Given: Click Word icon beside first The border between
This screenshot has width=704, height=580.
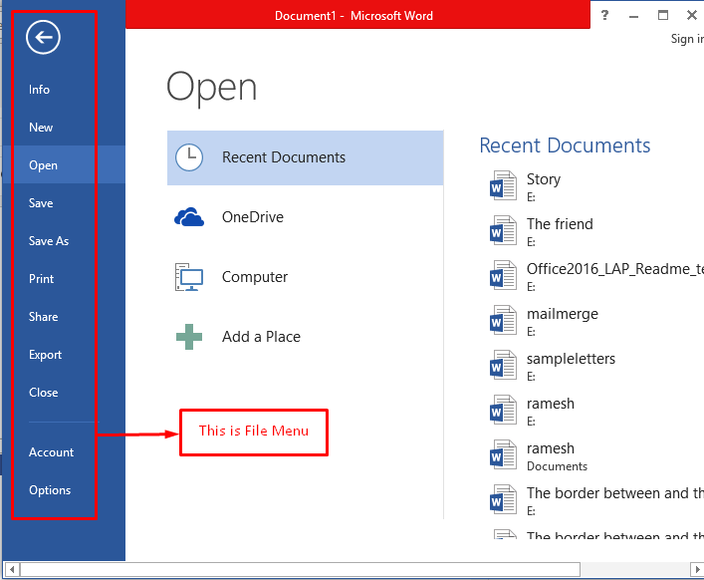Looking at the screenshot, I should coord(503,499).
